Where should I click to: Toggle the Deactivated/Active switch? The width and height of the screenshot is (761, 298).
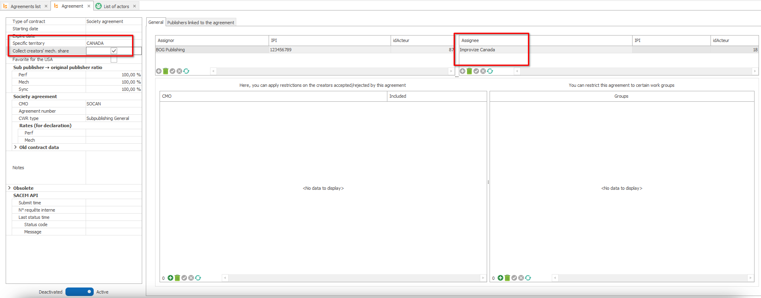click(80, 292)
